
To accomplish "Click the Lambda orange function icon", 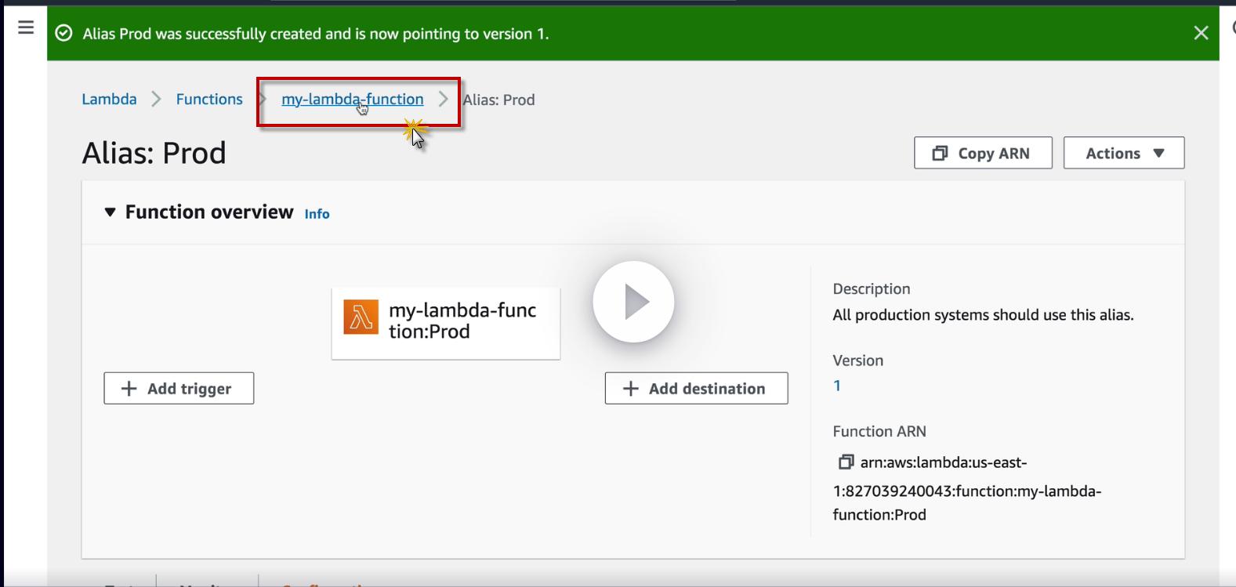I will pyautogui.click(x=361, y=317).
